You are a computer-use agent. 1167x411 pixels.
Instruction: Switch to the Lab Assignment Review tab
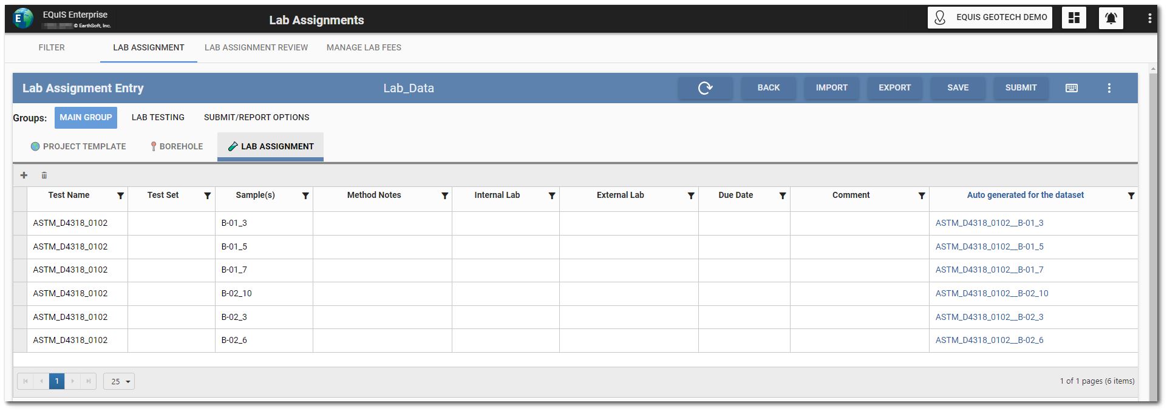coord(256,47)
